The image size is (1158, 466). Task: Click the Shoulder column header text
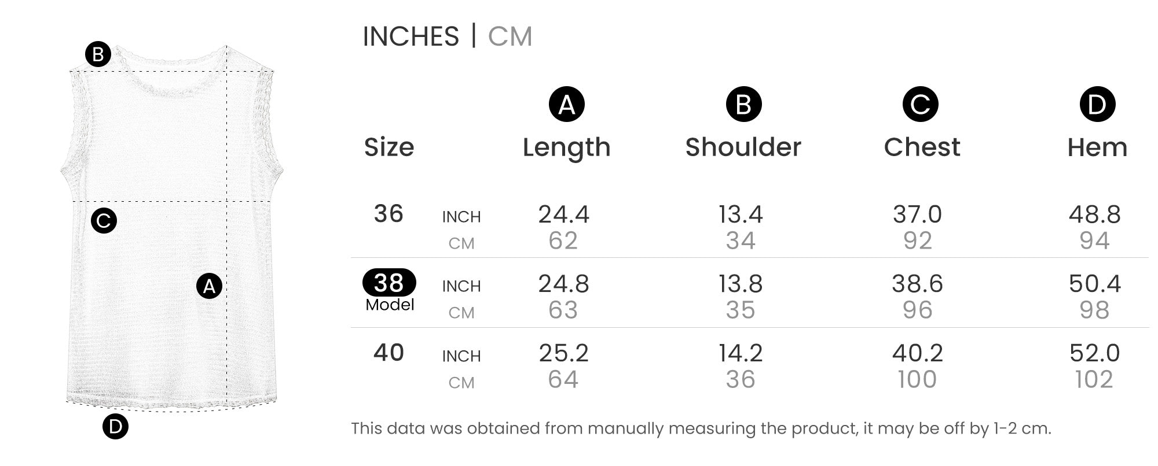tap(743, 147)
